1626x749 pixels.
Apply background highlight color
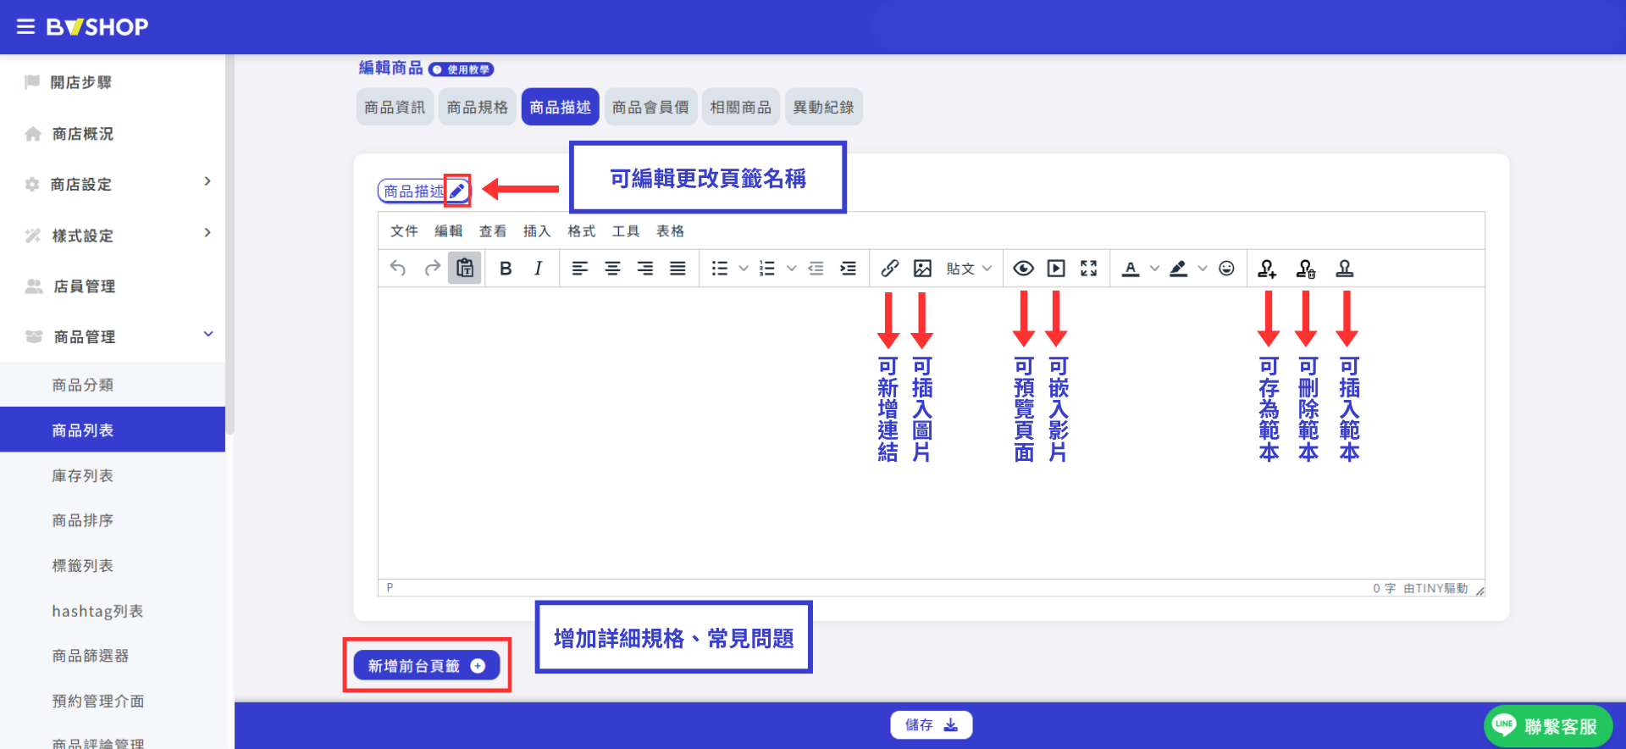[x=1178, y=269]
